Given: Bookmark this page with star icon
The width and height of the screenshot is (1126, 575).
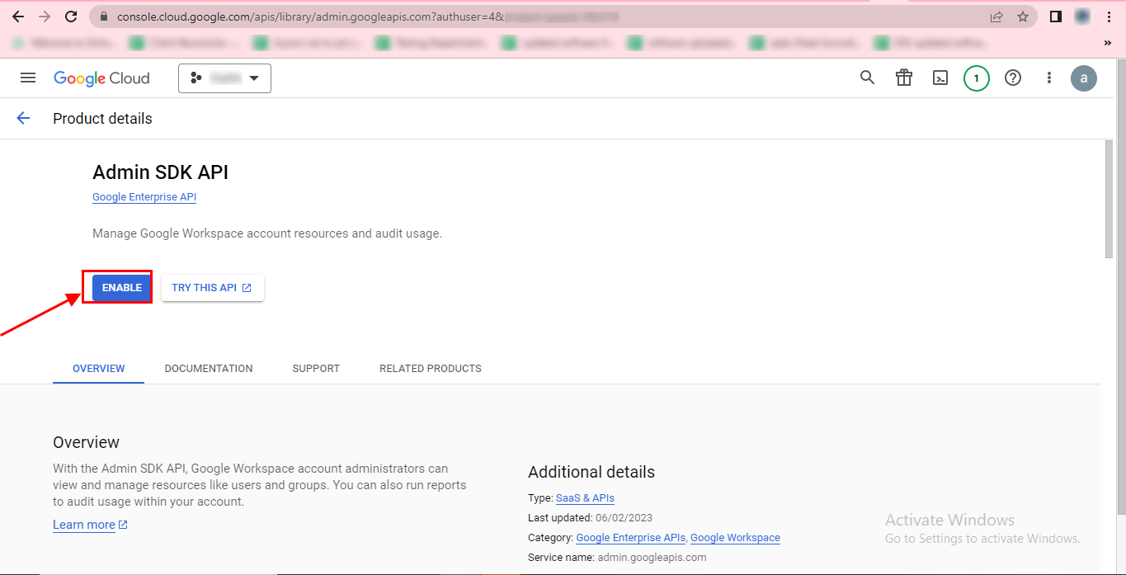Looking at the screenshot, I should click(1023, 16).
